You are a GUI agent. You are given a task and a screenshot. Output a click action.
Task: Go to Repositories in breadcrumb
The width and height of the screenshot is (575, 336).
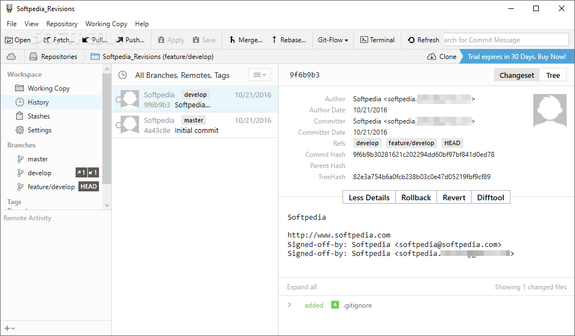53,57
